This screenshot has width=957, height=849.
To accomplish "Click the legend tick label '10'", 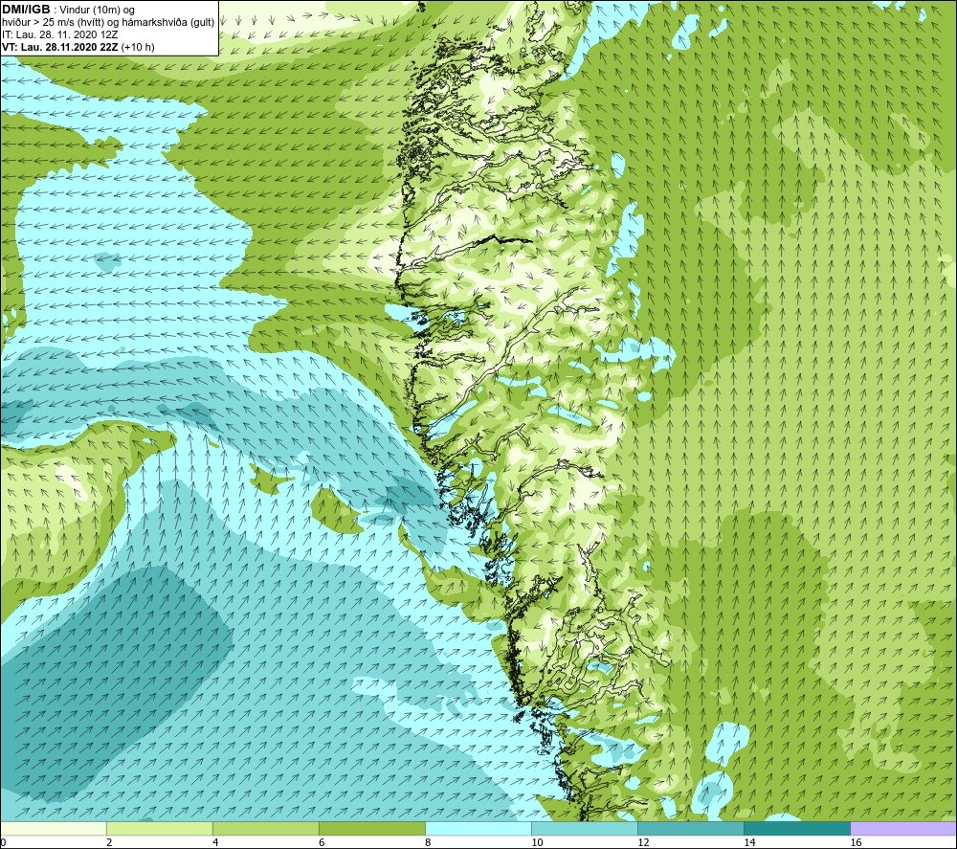I will (537, 842).
